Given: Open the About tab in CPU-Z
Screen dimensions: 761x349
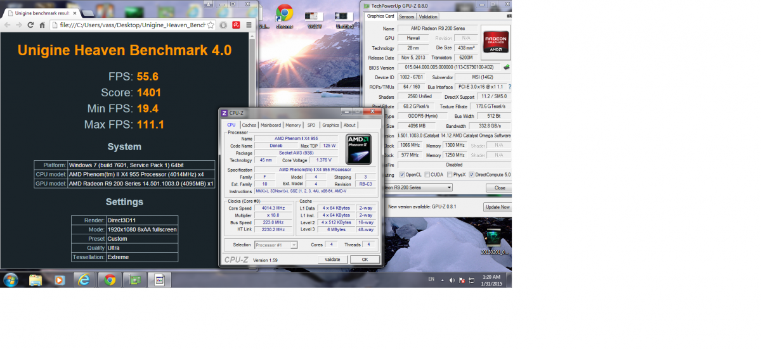Looking at the screenshot, I should point(349,125).
